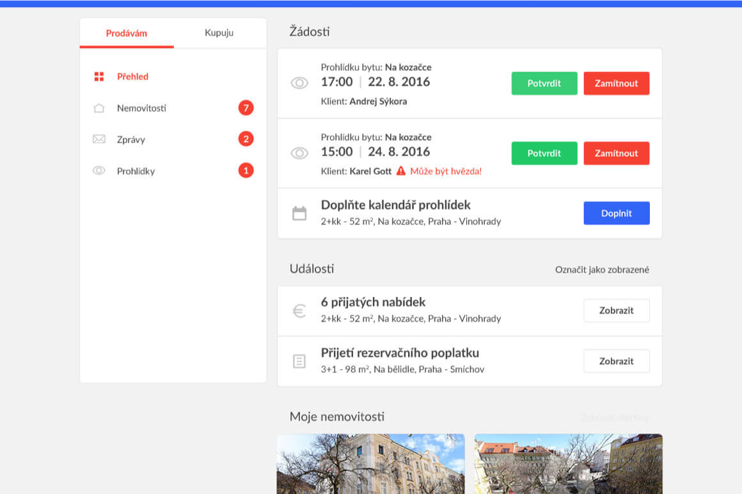Click the time 17:00 in first request
Screen dimensions: 742x494
[337, 82]
